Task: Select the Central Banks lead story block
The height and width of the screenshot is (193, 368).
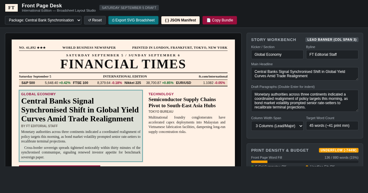Action: click(81, 126)
